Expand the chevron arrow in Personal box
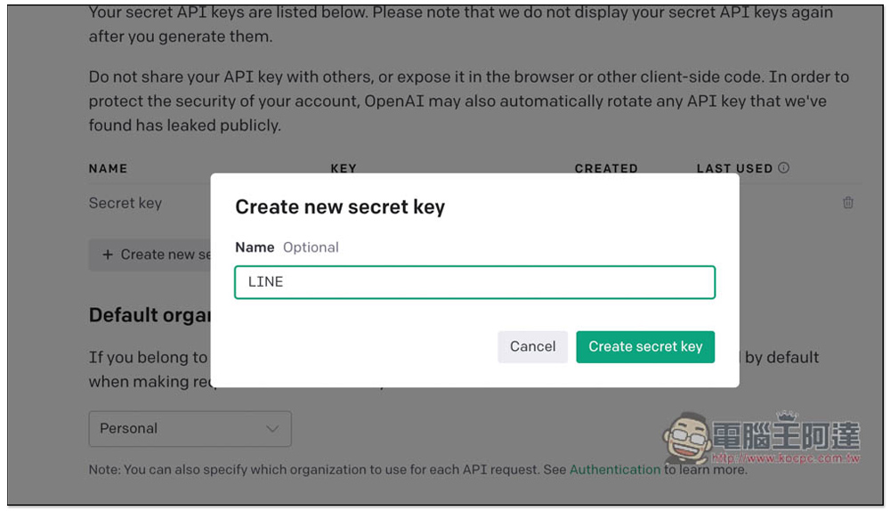The image size is (890, 511). pyautogui.click(x=272, y=429)
